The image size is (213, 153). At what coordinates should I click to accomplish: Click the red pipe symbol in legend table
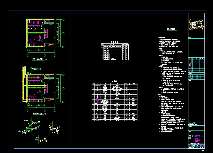tap(97, 92)
